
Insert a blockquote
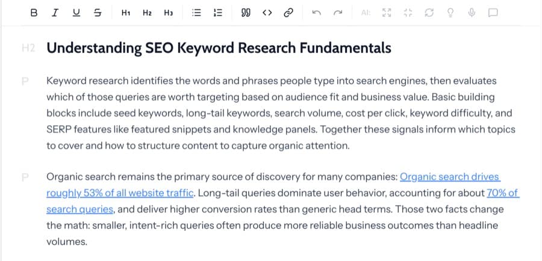(246, 12)
